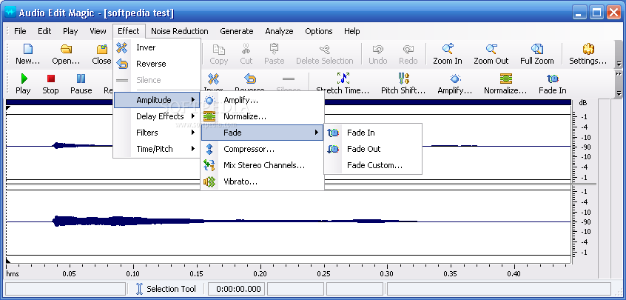This screenshot has height=300, width=626.
Task: Click the 0.35 mark on the timeline ruler
Action: tap(451, 273)
